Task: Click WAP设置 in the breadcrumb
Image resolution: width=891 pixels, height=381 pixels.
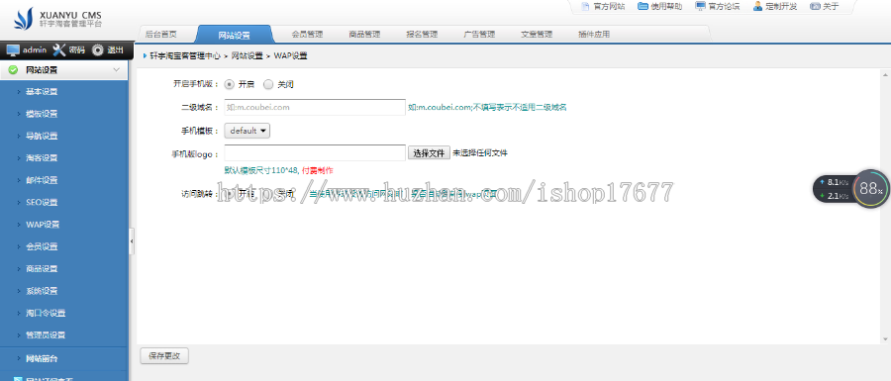Action: 290,56
